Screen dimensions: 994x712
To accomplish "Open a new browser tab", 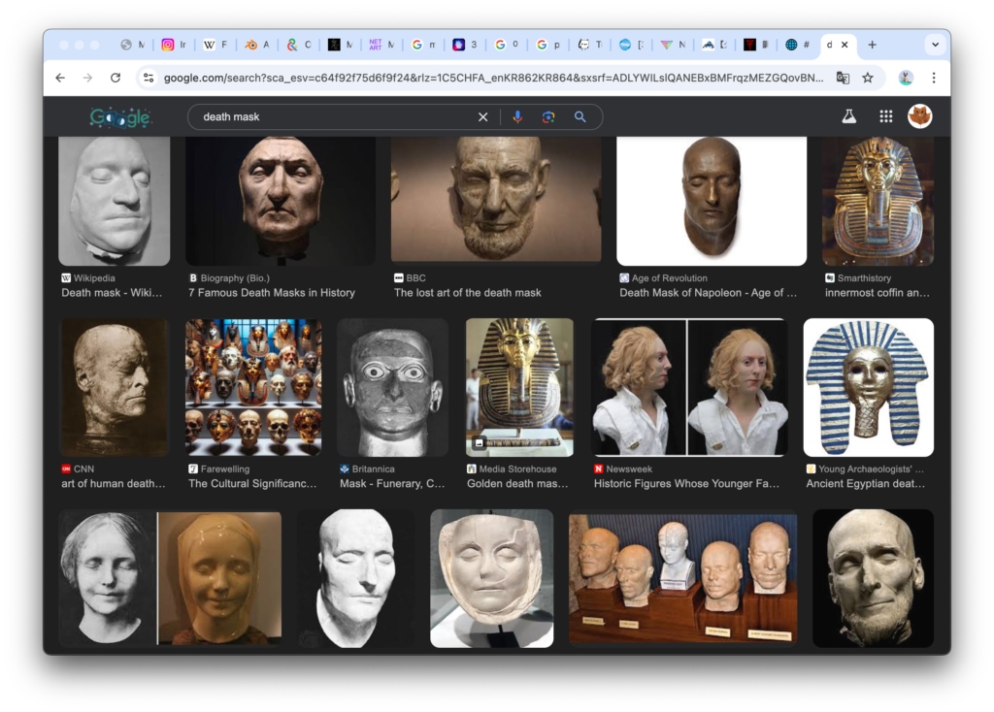I will 872,45.
